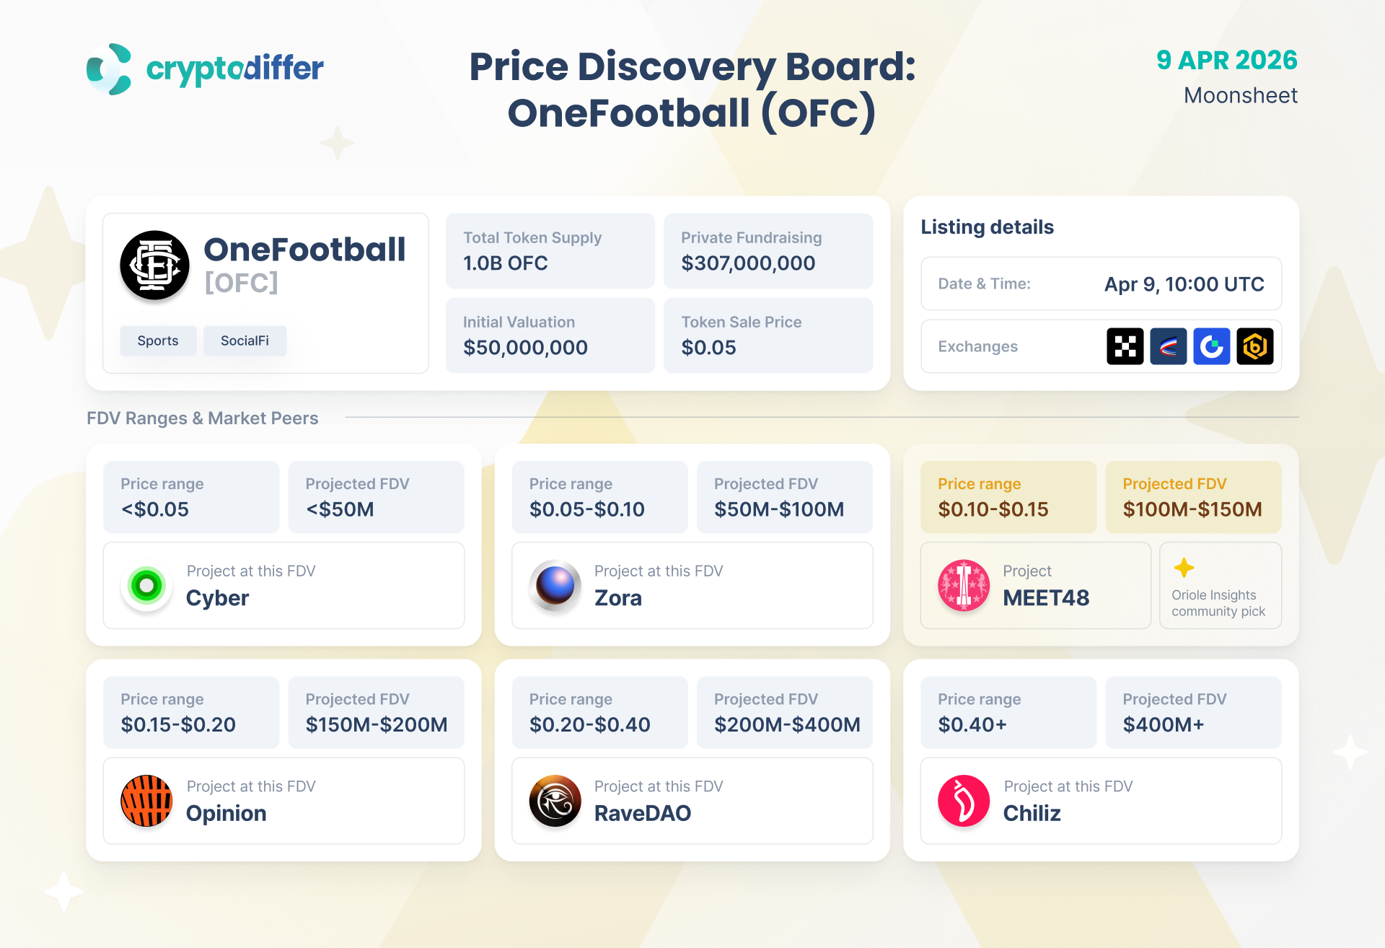Click the cryptodiffer logo icon

tap(109, 69)
